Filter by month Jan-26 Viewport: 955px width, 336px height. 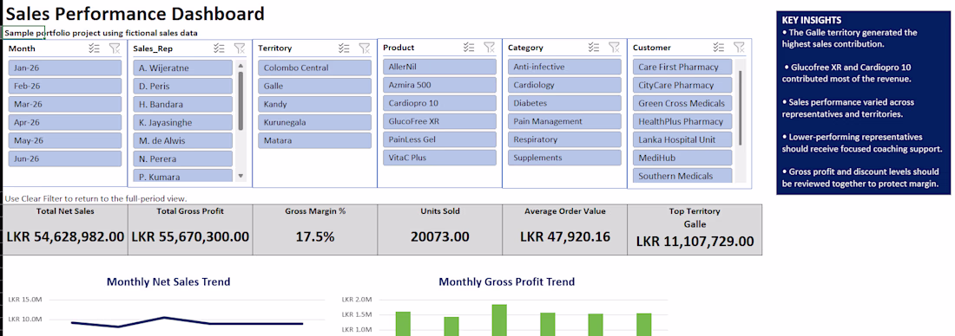(65, 68)
